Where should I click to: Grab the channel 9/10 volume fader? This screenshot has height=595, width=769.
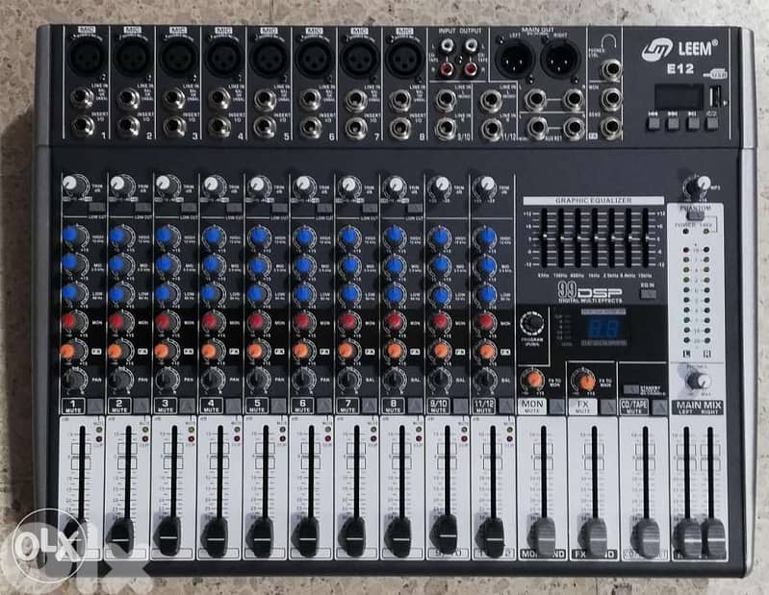pyautogui.click(x=446, y=534)
